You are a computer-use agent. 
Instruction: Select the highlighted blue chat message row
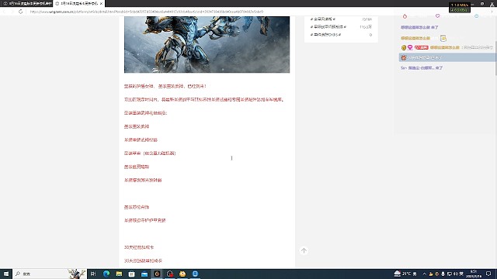447,57
